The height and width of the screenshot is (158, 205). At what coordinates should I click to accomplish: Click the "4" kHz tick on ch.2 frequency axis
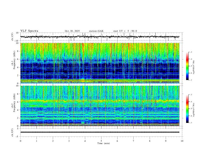pyautogui.click(x=18, y=110)
